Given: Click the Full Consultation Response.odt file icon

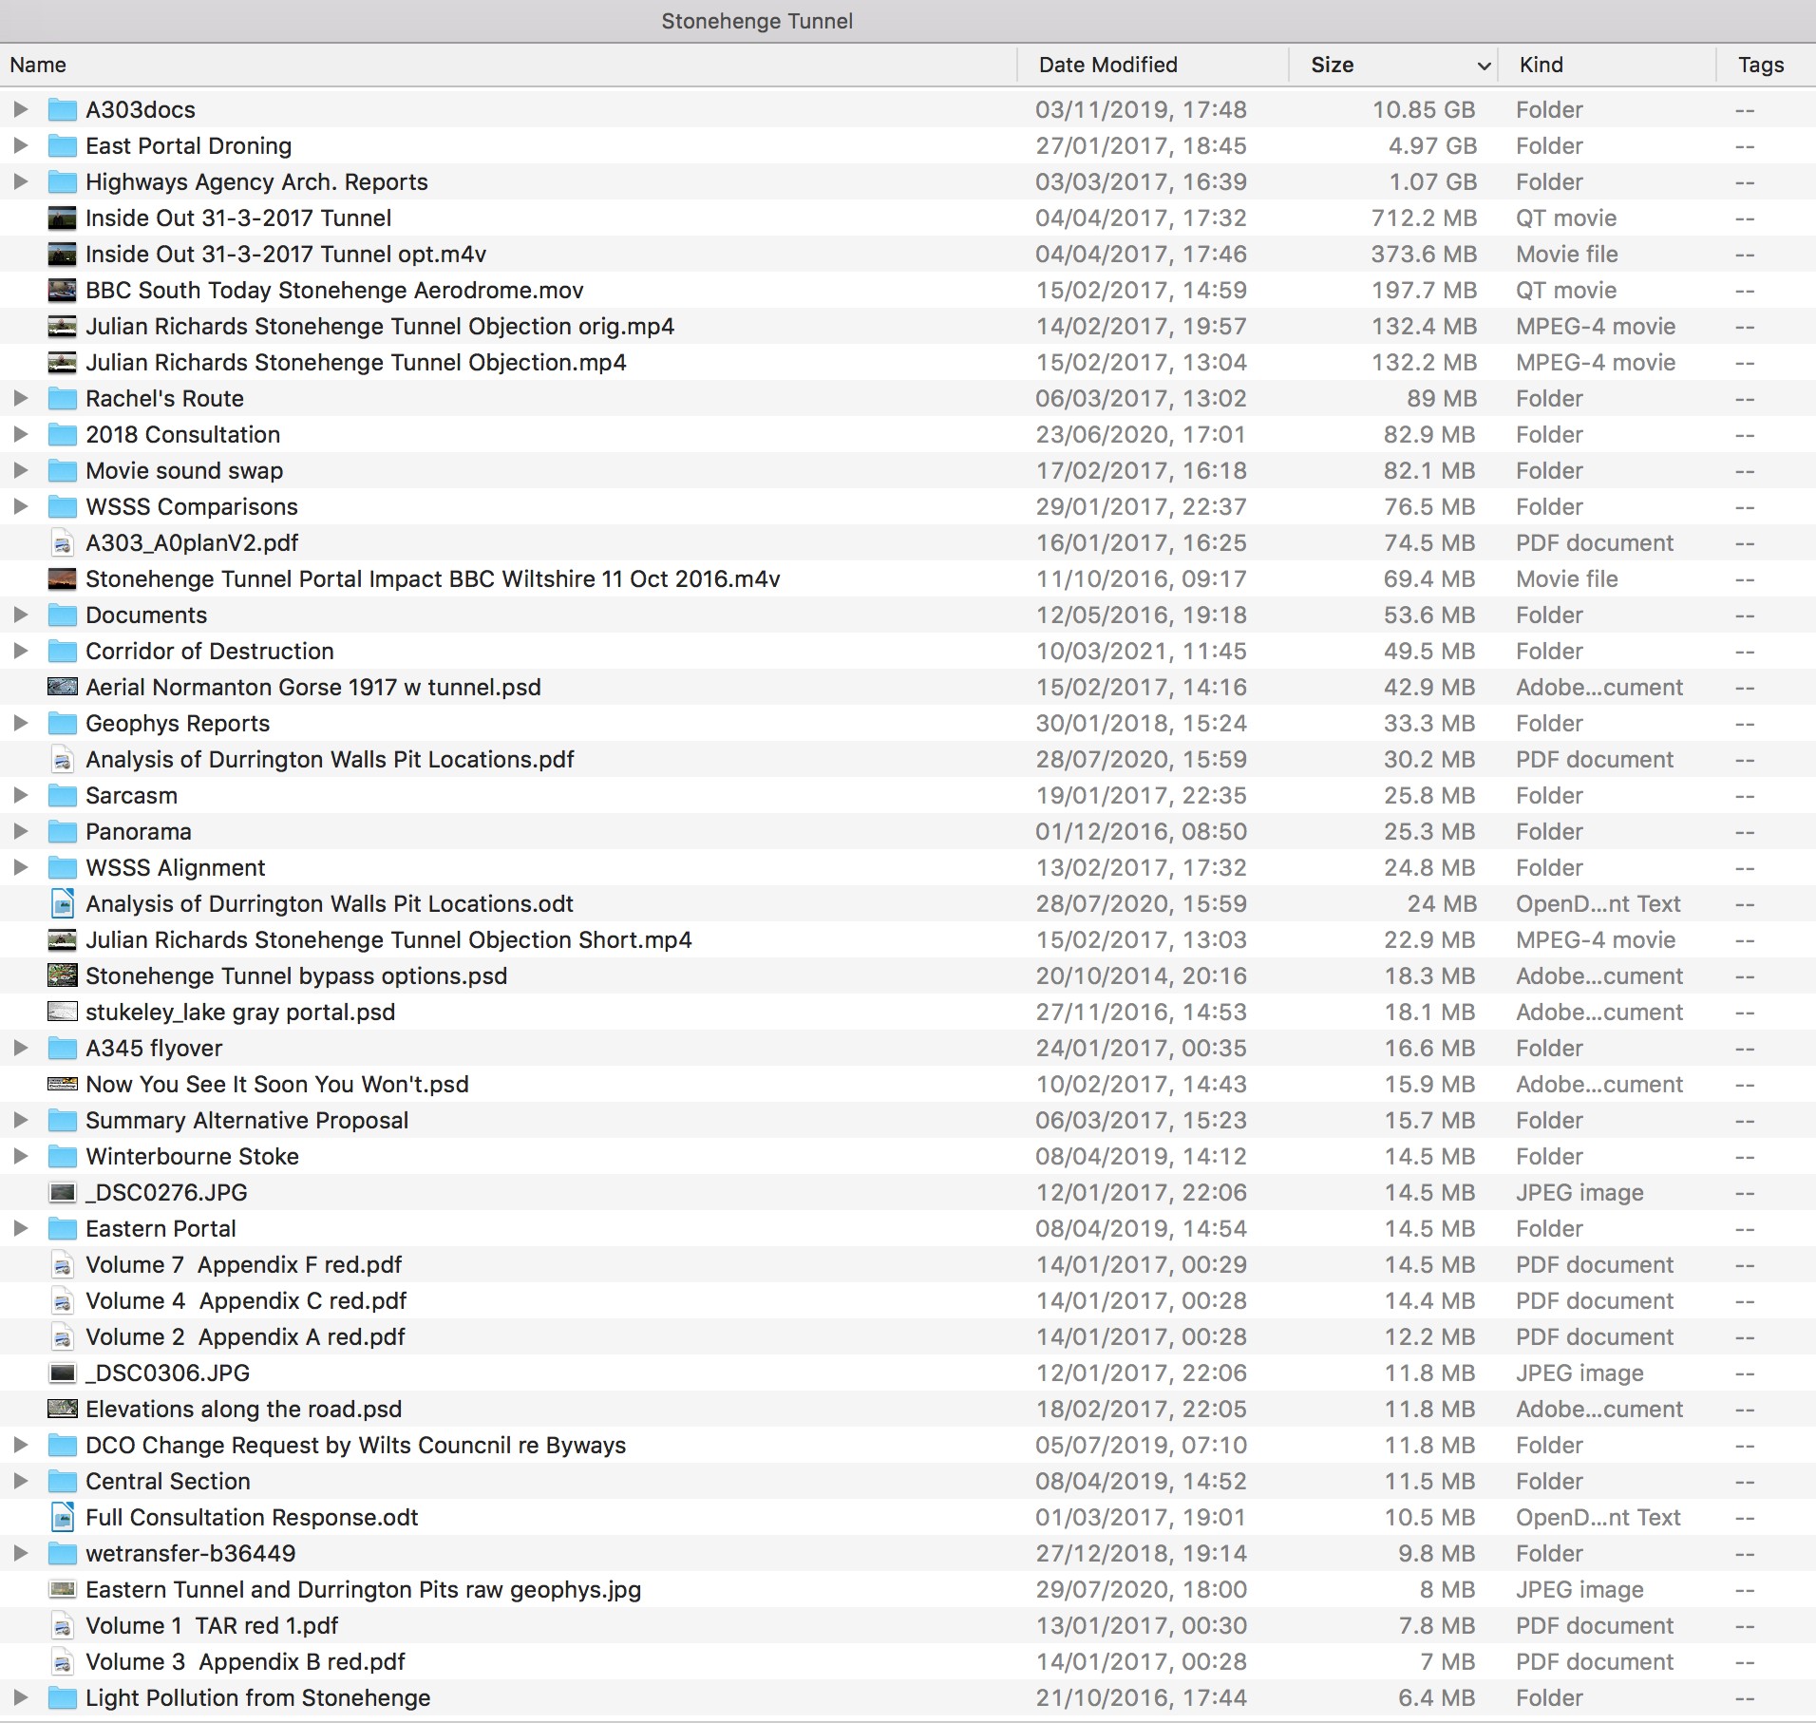Looking at the screenshot, I should coord(63,1518).
